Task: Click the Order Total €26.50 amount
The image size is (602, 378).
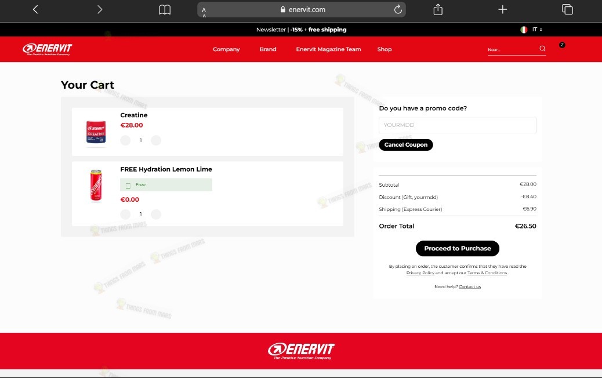Action: pyautogui.click(x=525, y=226)
